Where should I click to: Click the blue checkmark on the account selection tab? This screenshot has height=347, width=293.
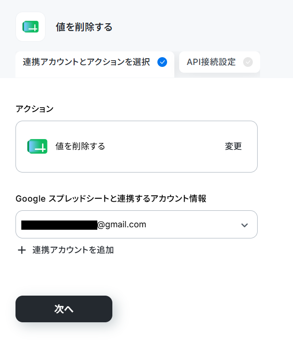(x=162, y=62)
